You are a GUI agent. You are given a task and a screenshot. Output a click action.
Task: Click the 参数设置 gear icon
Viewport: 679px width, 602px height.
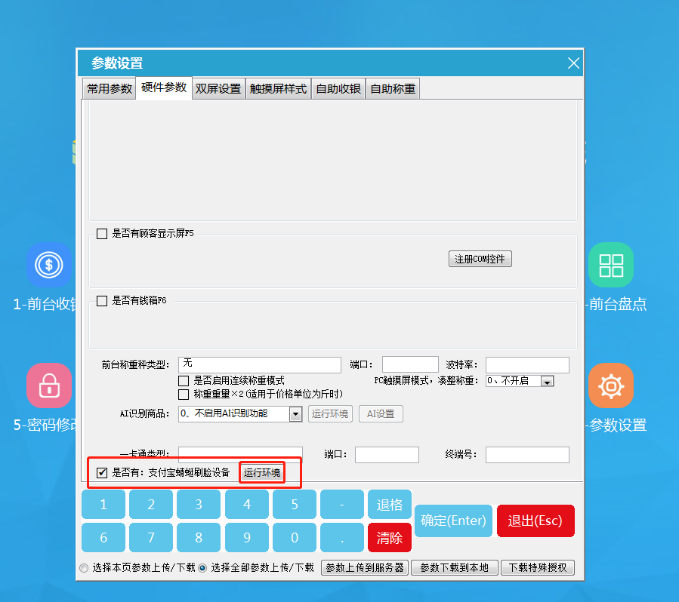click(x=610, y=385)
